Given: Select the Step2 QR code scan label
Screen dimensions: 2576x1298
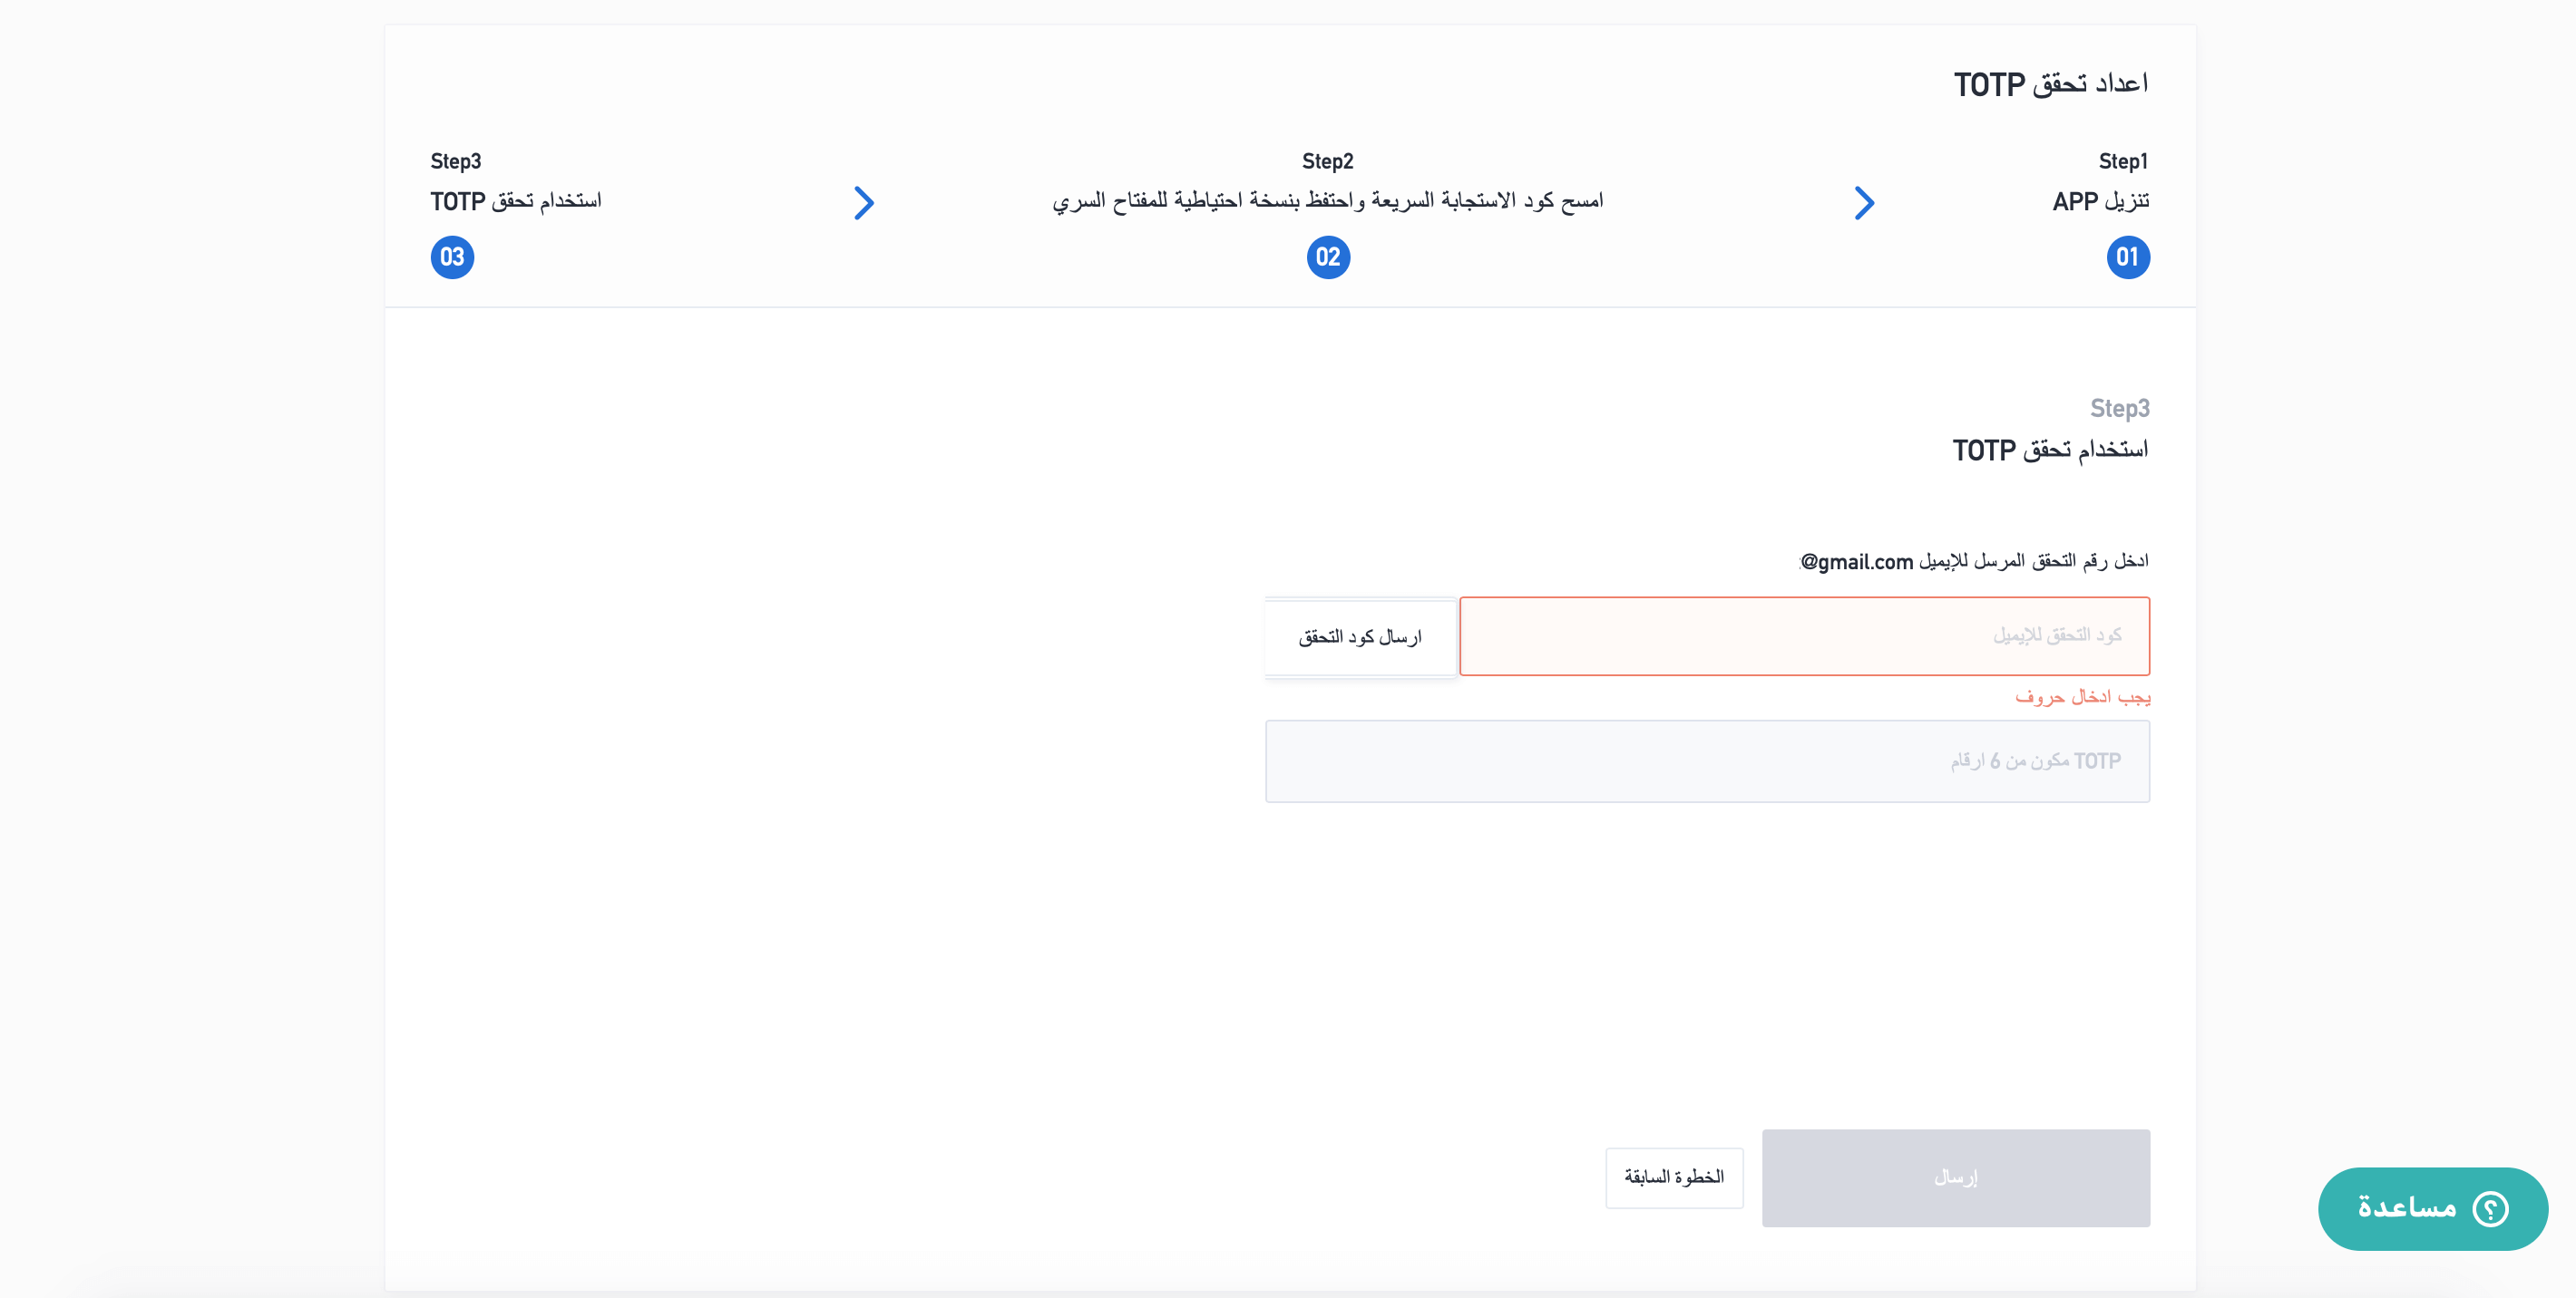Looking at the screenshot, I should click(1328, 201).
